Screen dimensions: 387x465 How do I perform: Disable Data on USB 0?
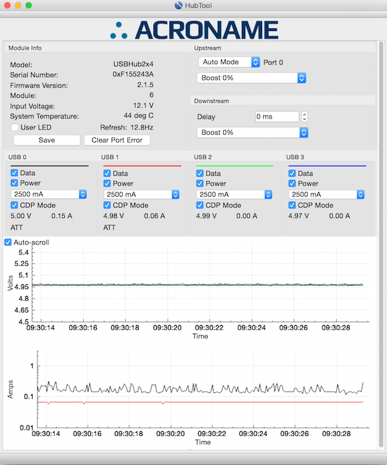[15, 173]
